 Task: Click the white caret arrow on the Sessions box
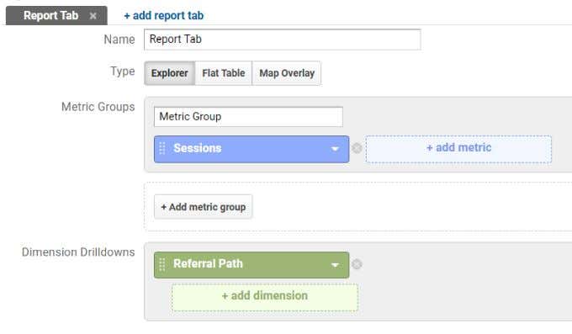335,149
